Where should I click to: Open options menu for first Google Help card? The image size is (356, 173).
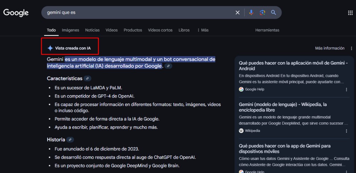(346, 89)
